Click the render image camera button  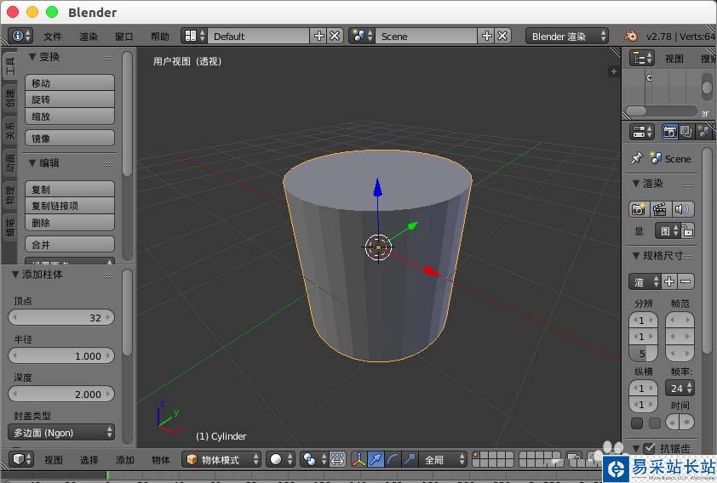click(x=639, y=209)
